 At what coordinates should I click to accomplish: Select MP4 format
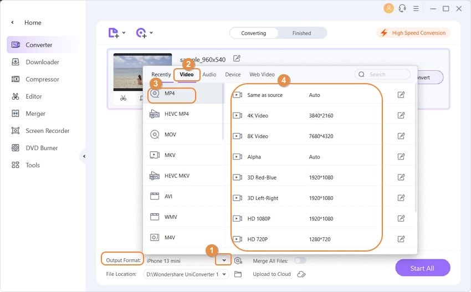pos(183,94)
